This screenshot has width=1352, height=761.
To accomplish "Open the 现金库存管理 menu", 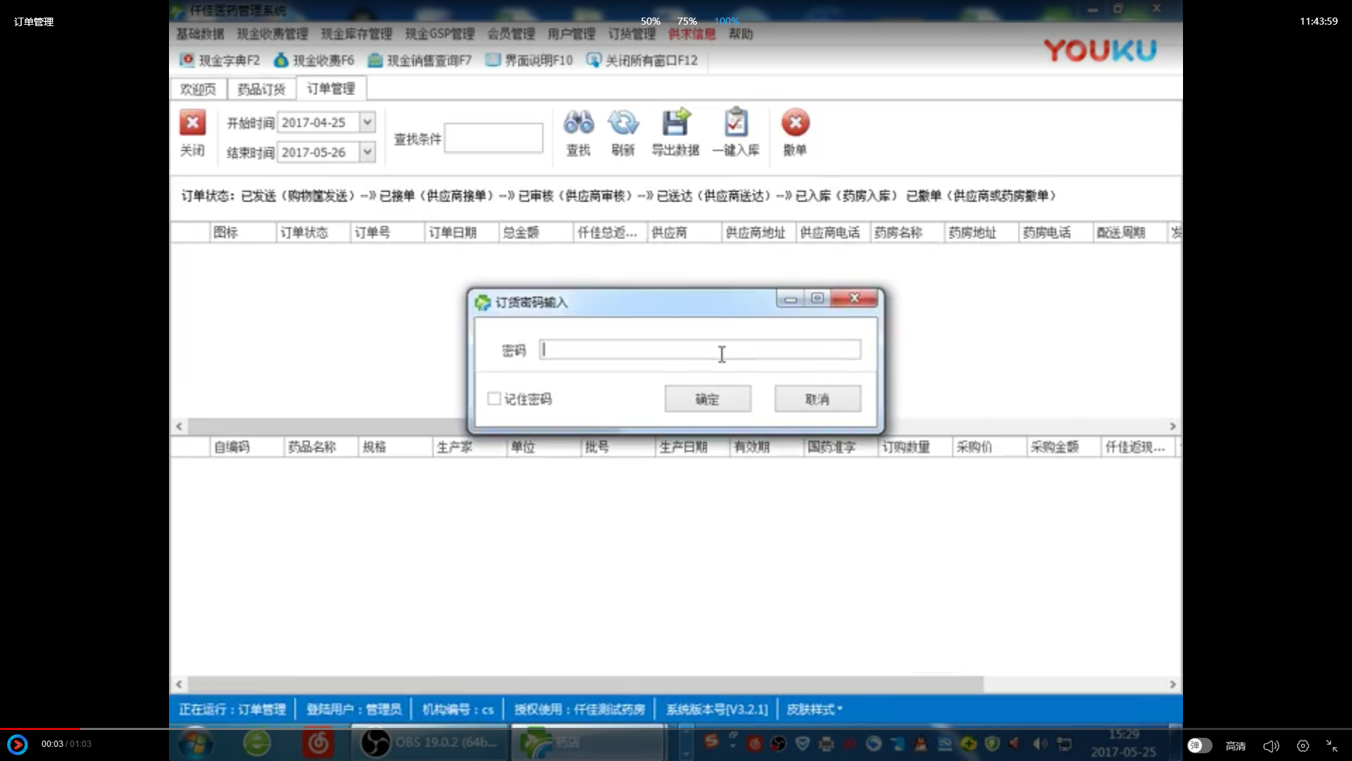I will point(356,34).
